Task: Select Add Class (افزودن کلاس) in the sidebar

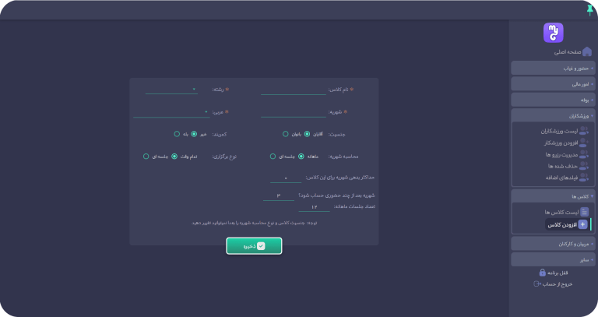Action: pos(568,224)
